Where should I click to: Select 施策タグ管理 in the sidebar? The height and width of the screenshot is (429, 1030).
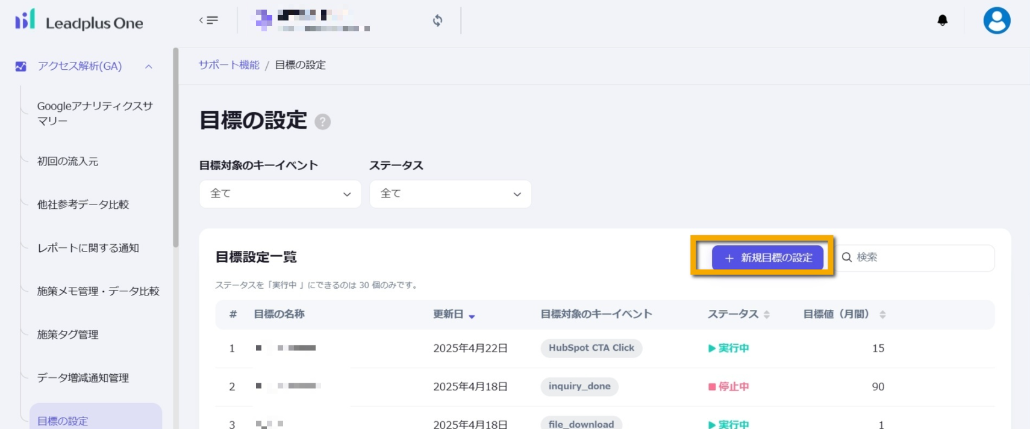pos(67,335)
